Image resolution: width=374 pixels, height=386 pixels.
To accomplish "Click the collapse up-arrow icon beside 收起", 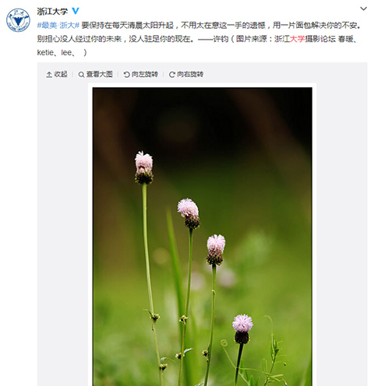I will pyautogui.click(x=49, y=75).
